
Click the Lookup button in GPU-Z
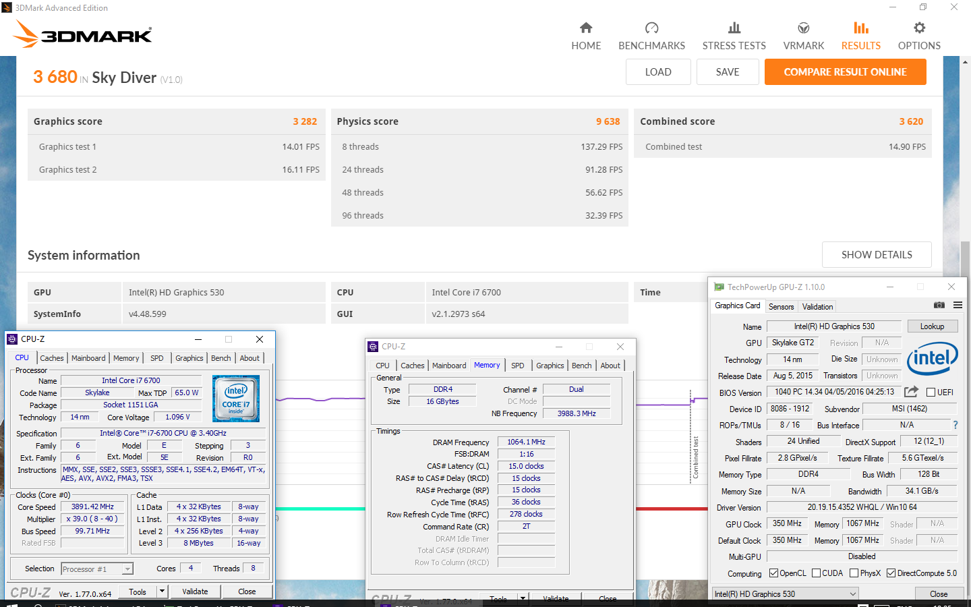pyautogui.click(x=932, y=326)
